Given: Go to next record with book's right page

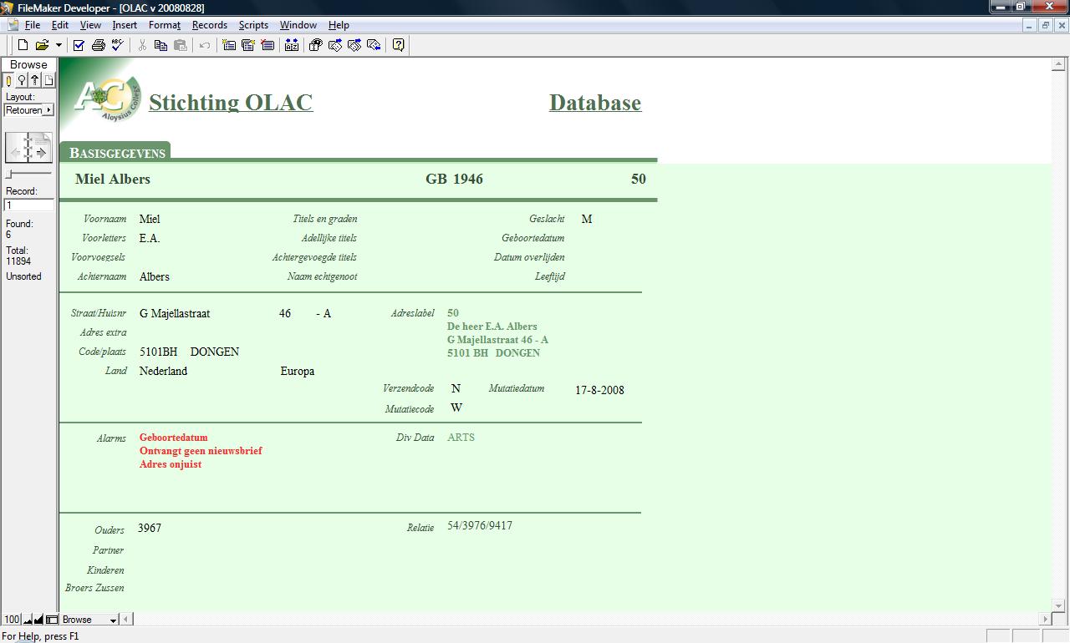Looking at the screenshot, I should (40, 148).
